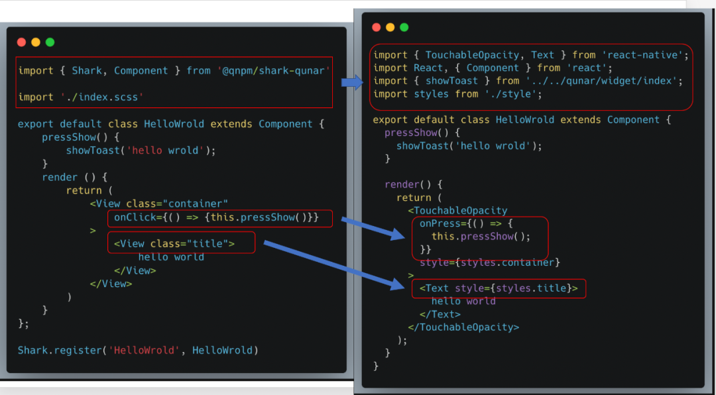Screen dimensions: 716x395
Task: Minimize the left code window via yellow dot
Action: pos(36,42)
